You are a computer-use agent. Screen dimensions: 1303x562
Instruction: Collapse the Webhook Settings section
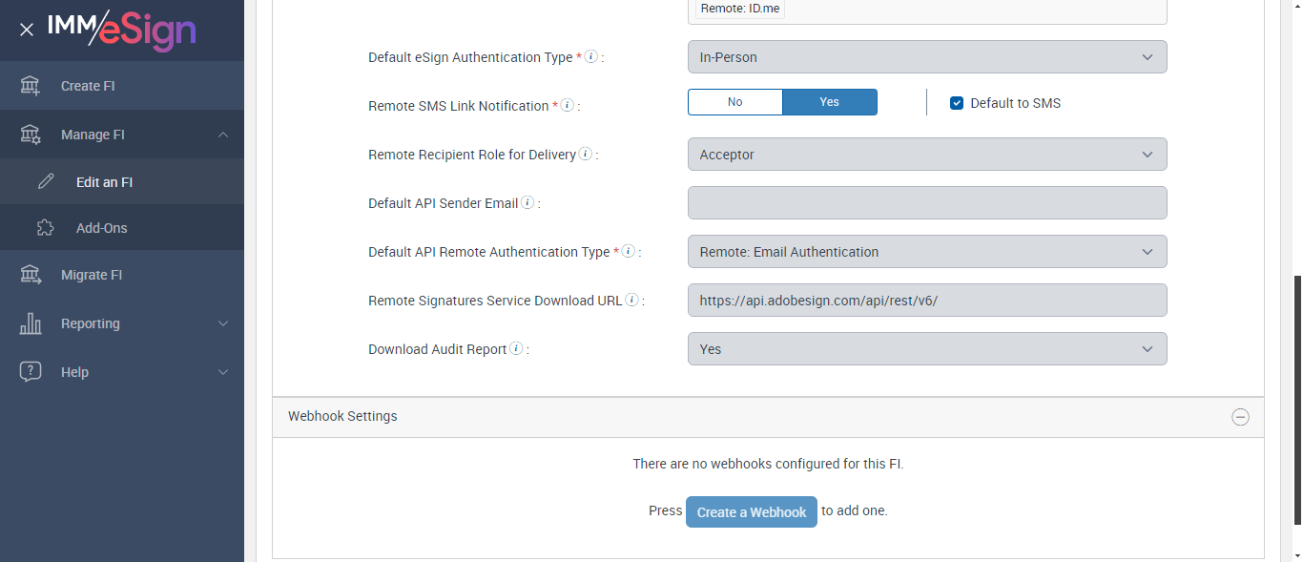click(1240, 417)
